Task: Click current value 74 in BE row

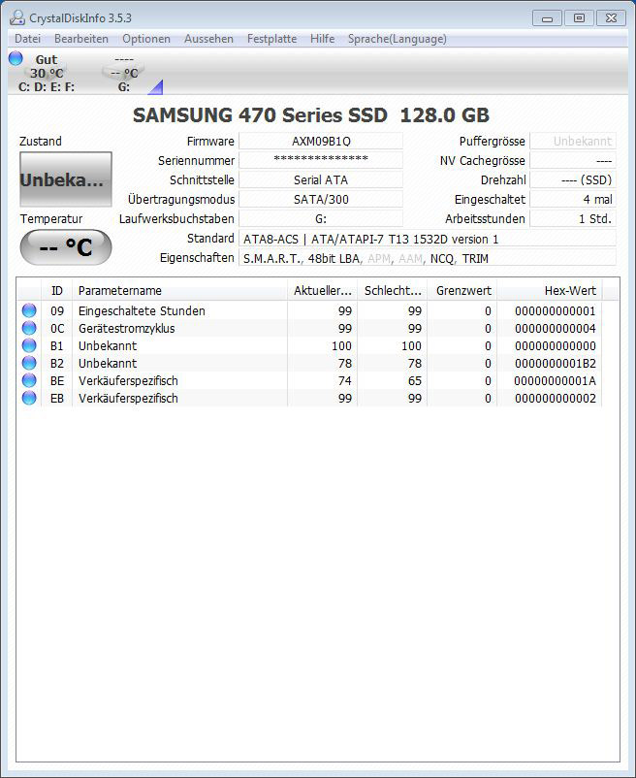Action: click(x=344, y=380)
